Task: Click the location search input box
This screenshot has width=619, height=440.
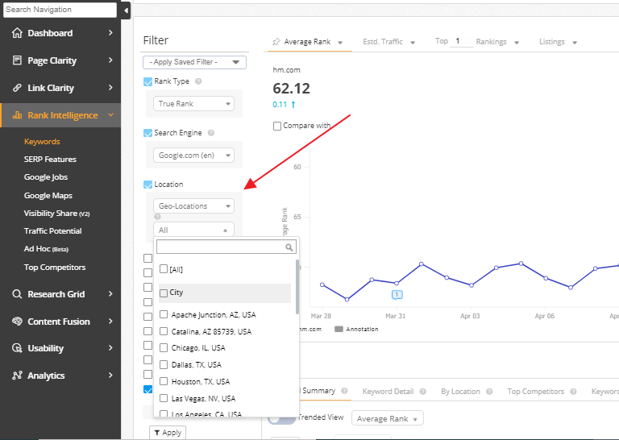Action: coord(226,247)
